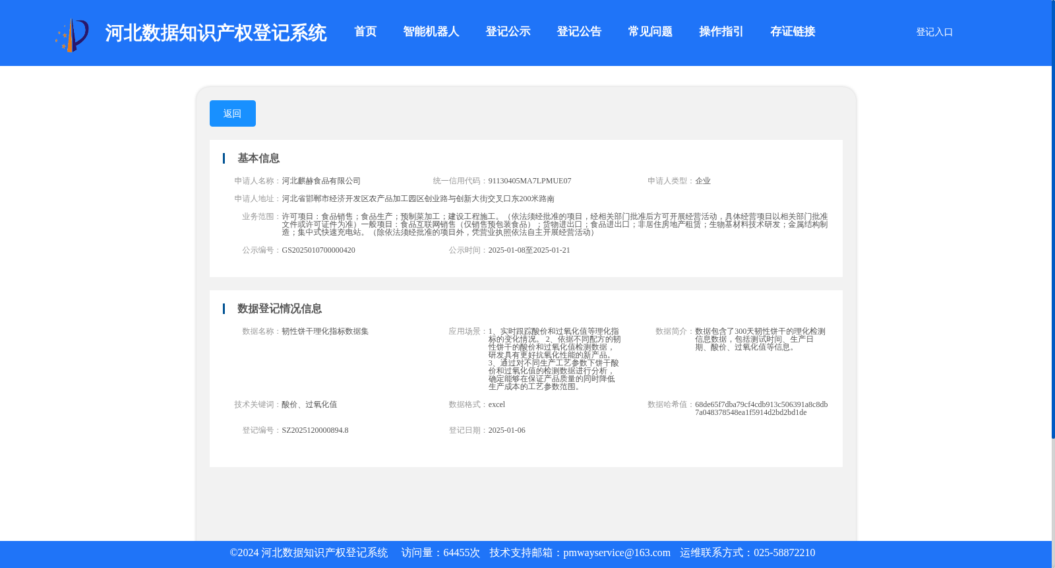Click the 基本信息 section heading
The width and height of the screenshot is (1055, 568).
point(258,158)
